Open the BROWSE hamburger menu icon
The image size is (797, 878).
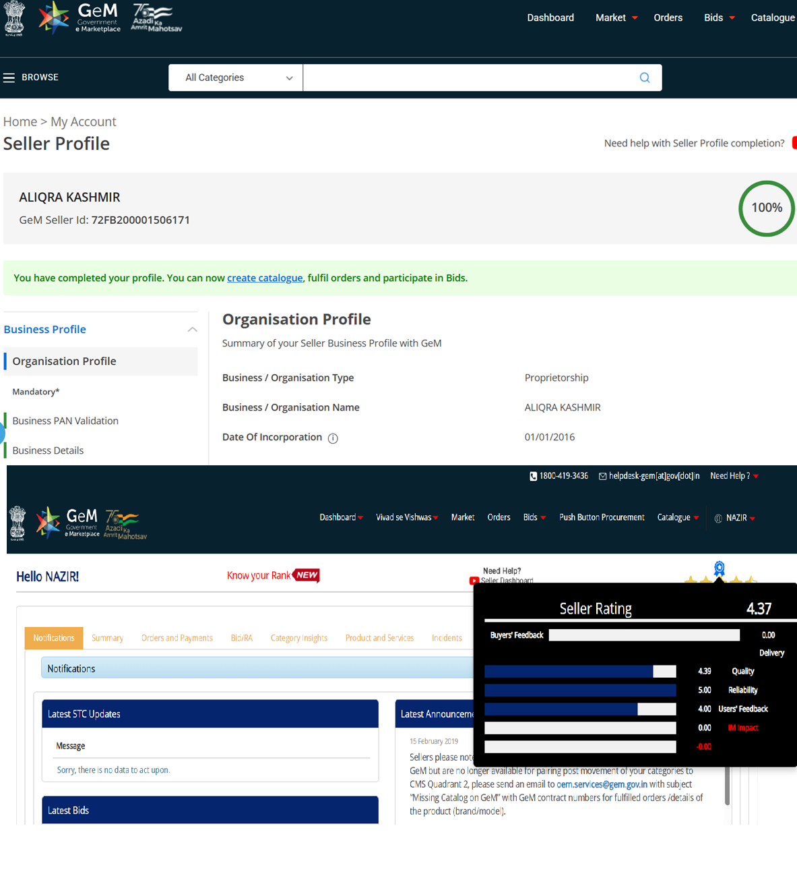pyautogui.click(x=9, y=78)
